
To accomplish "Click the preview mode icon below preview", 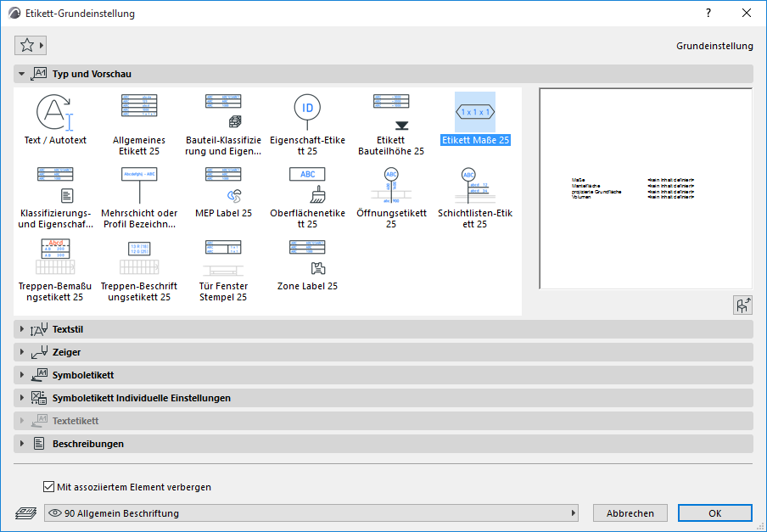I will click(742, 306).
